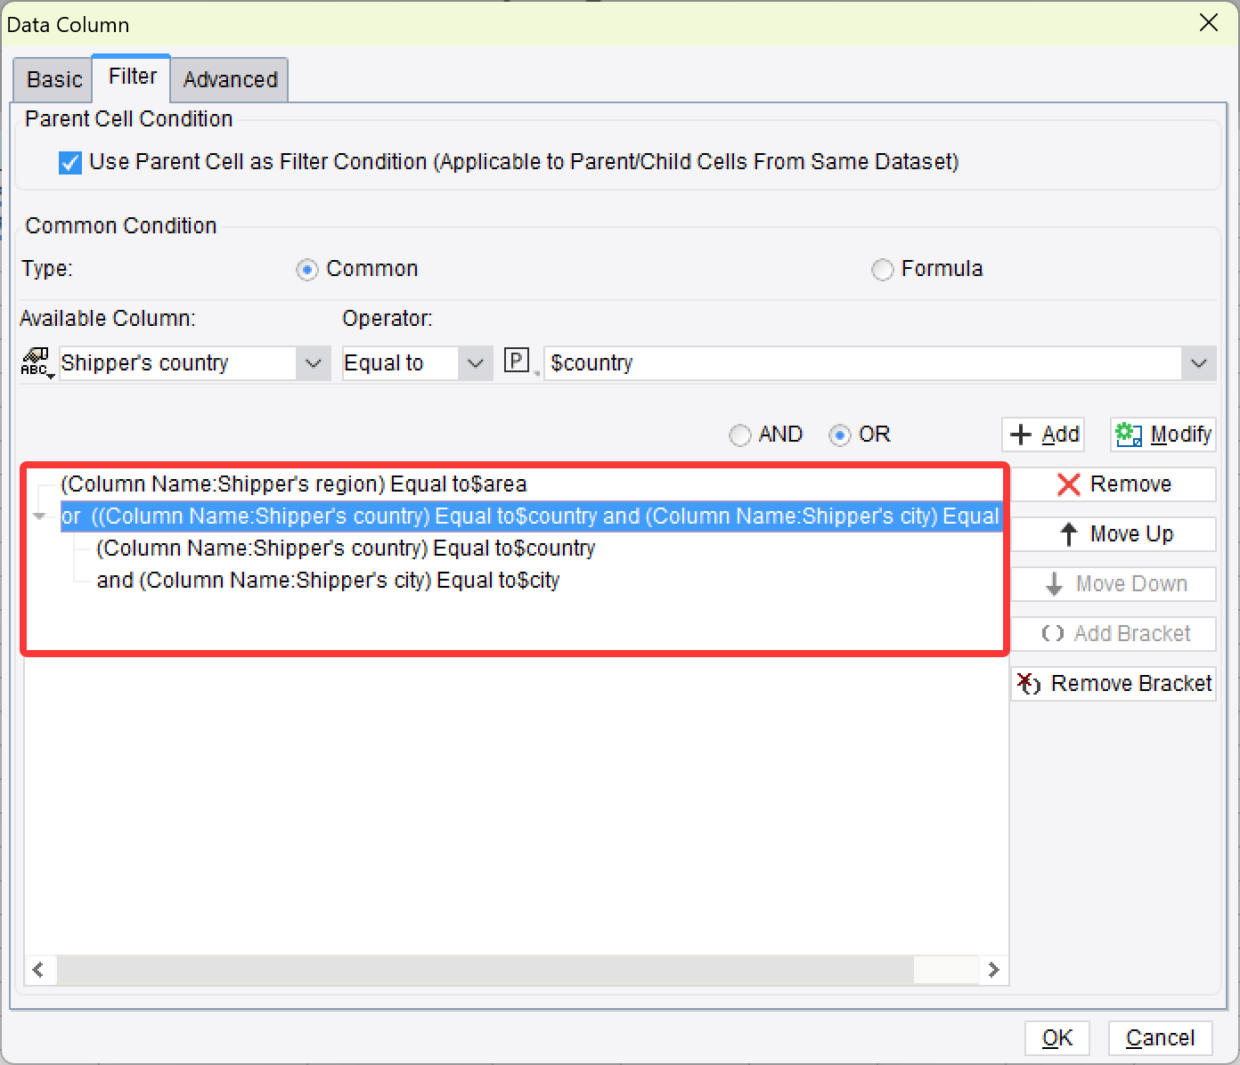Image resolution: width=1240 pixels, height=1065 pixels.
Task: Click the ABC column type icon
Action: click(37, 363)
